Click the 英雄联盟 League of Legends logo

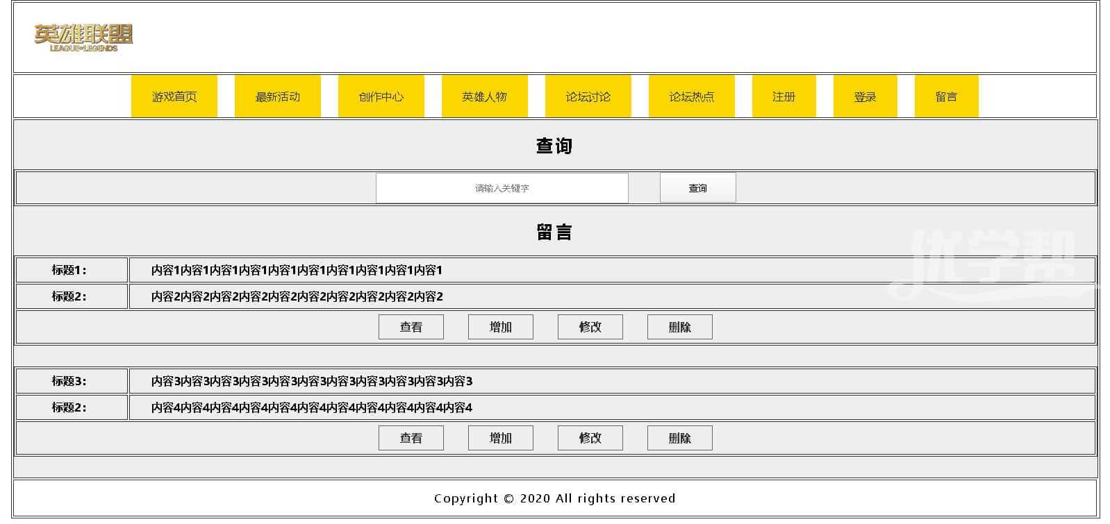(x=83, y=37)
